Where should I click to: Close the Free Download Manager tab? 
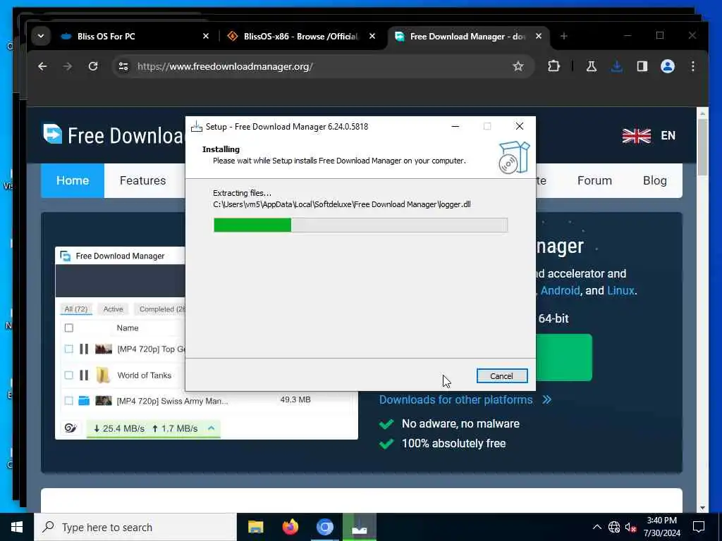[538, 36]
